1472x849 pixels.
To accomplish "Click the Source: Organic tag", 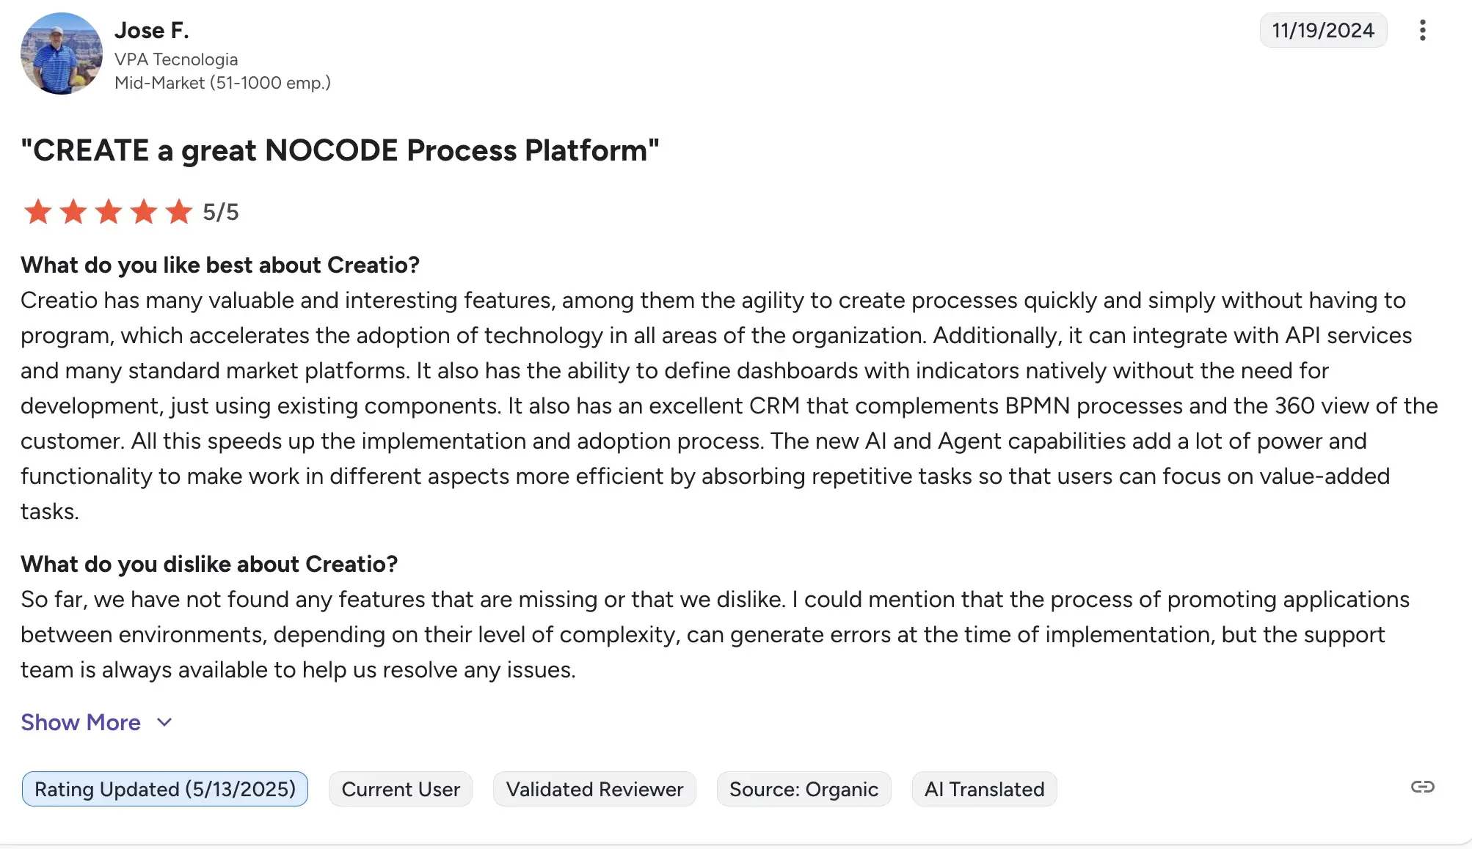I will tap(804, 789).
